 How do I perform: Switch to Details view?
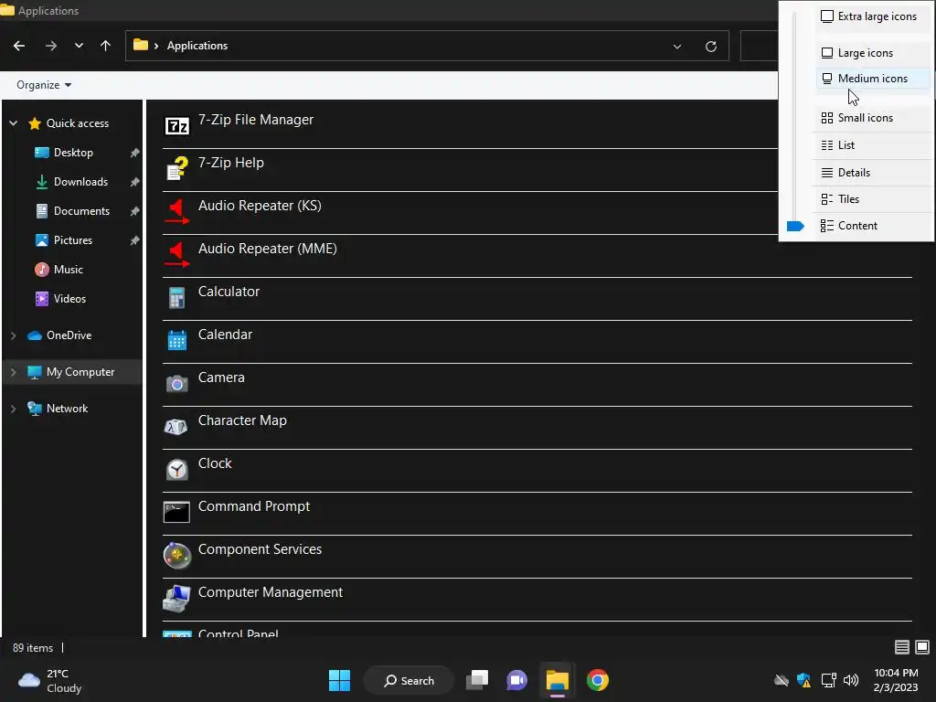(872, 173)
